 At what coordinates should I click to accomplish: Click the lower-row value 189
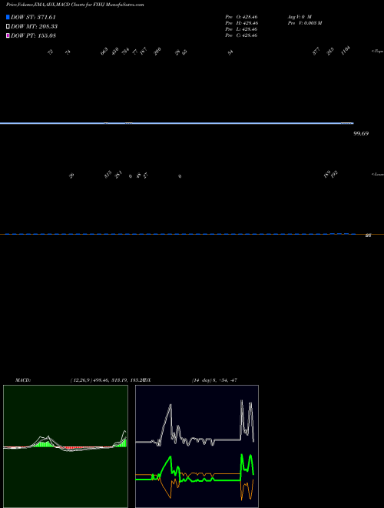click(327, 175)
